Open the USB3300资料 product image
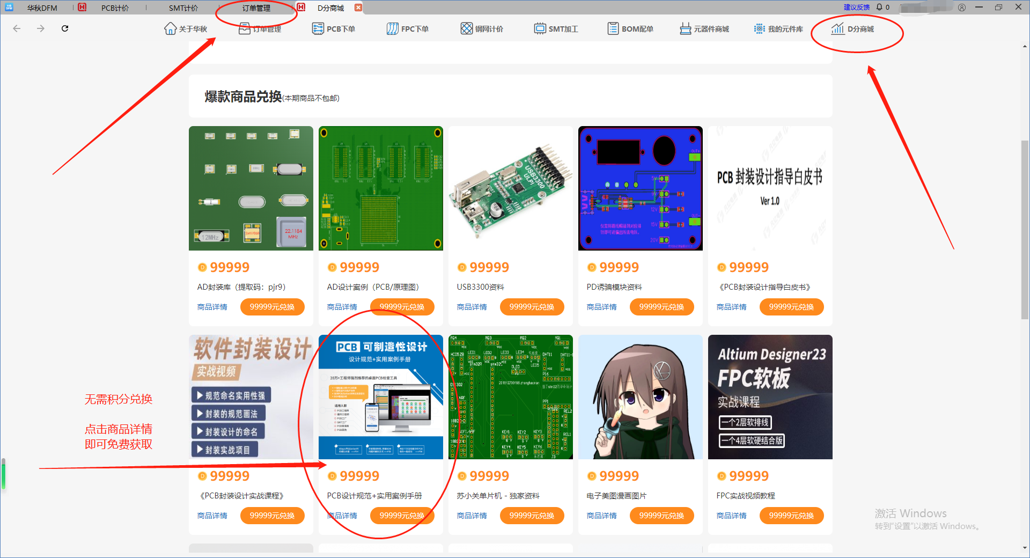The height and width of the screenshot is (558, 1030). click(511, 188)
